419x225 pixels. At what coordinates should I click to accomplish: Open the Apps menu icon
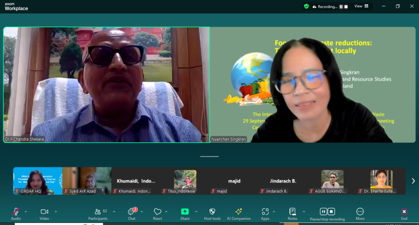(265, 212)
